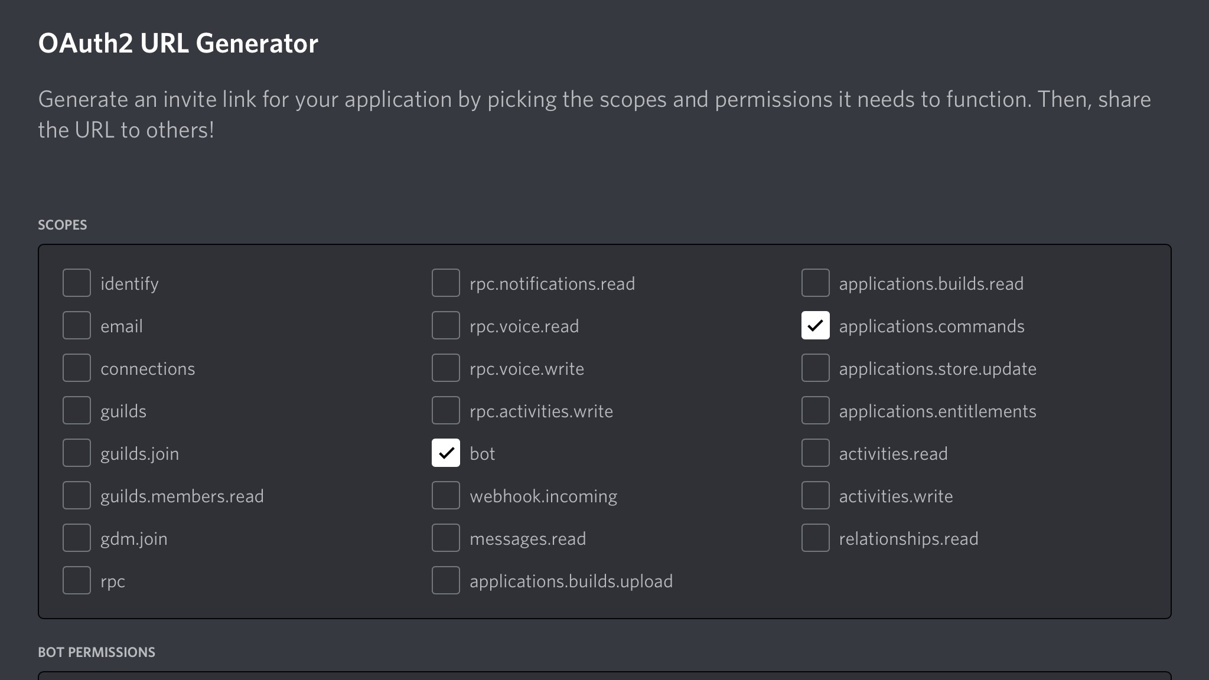Check the email scope
Screen dimensions: 1209x680
76,325
